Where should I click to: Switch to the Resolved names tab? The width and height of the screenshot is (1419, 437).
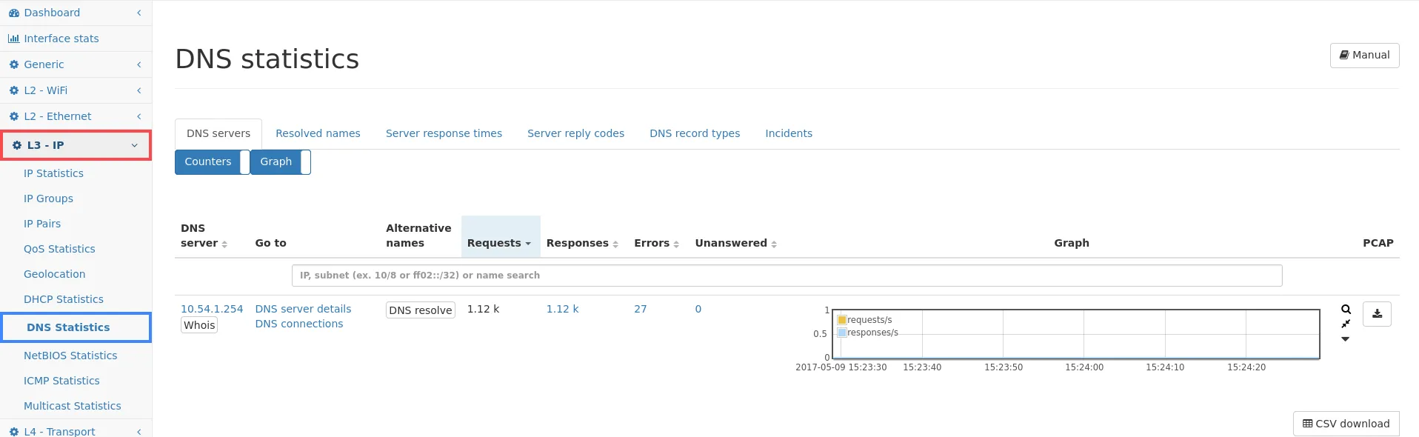pyautogui.click(x=318, y=133)
